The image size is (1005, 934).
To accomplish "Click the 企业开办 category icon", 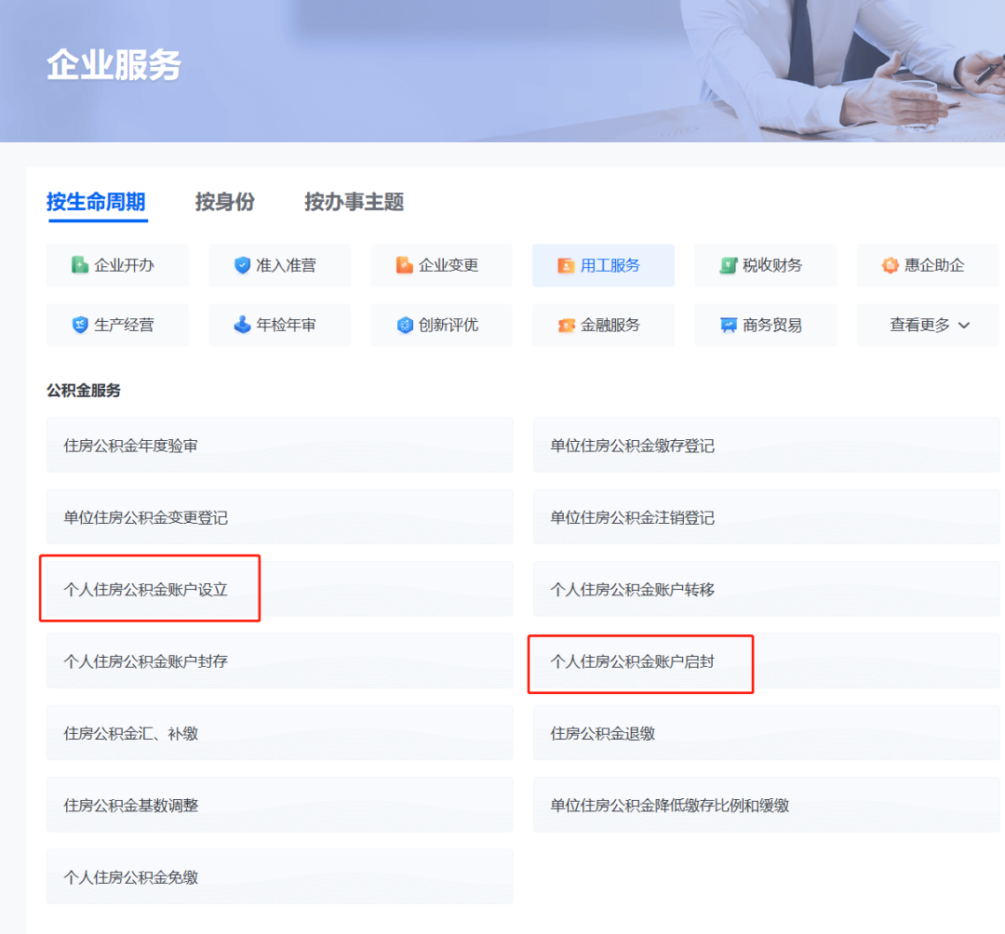I will pyautogui.click(x=81, y=265).
